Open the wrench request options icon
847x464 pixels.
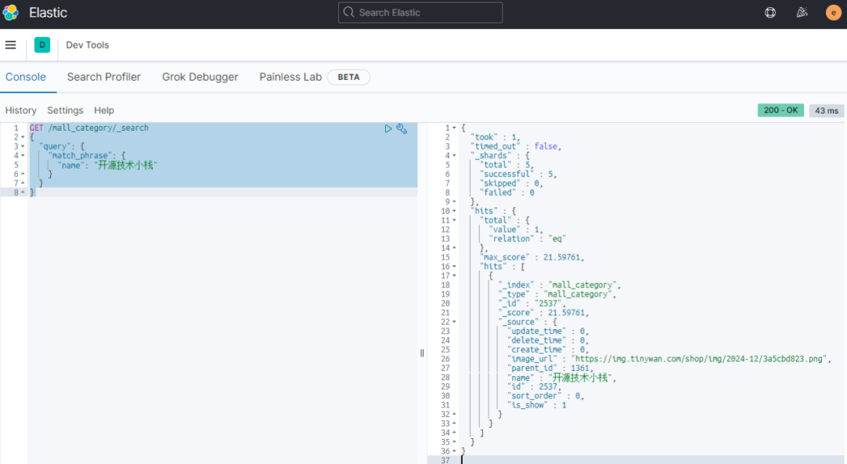tap(402, 129)
